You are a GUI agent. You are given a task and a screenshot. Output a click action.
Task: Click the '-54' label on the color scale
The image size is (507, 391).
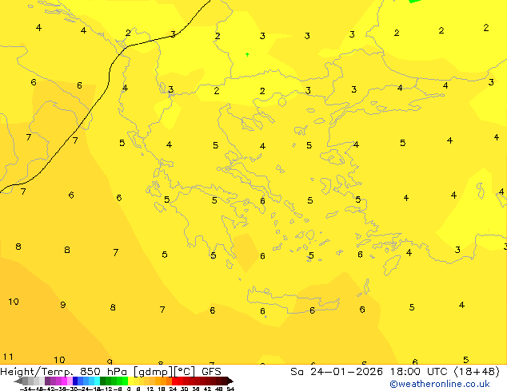[26, 389]
